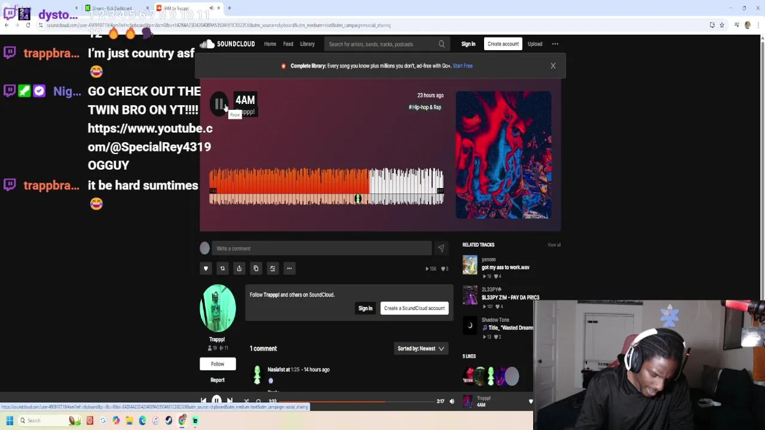This screenshot has width=765, height=430.
Task: Open the YouTube link in the chat overlay
Action: [x=150, y=137]
